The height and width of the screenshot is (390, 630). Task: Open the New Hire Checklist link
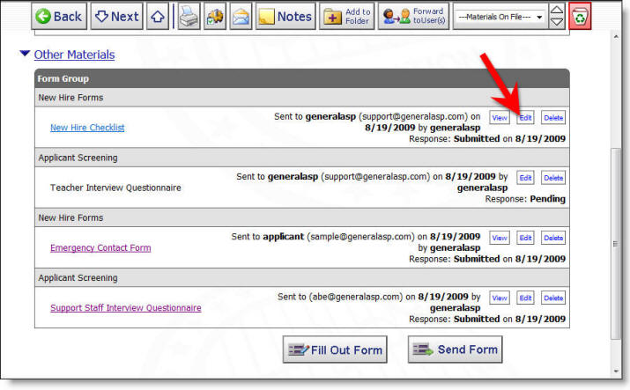pos(87,128)
